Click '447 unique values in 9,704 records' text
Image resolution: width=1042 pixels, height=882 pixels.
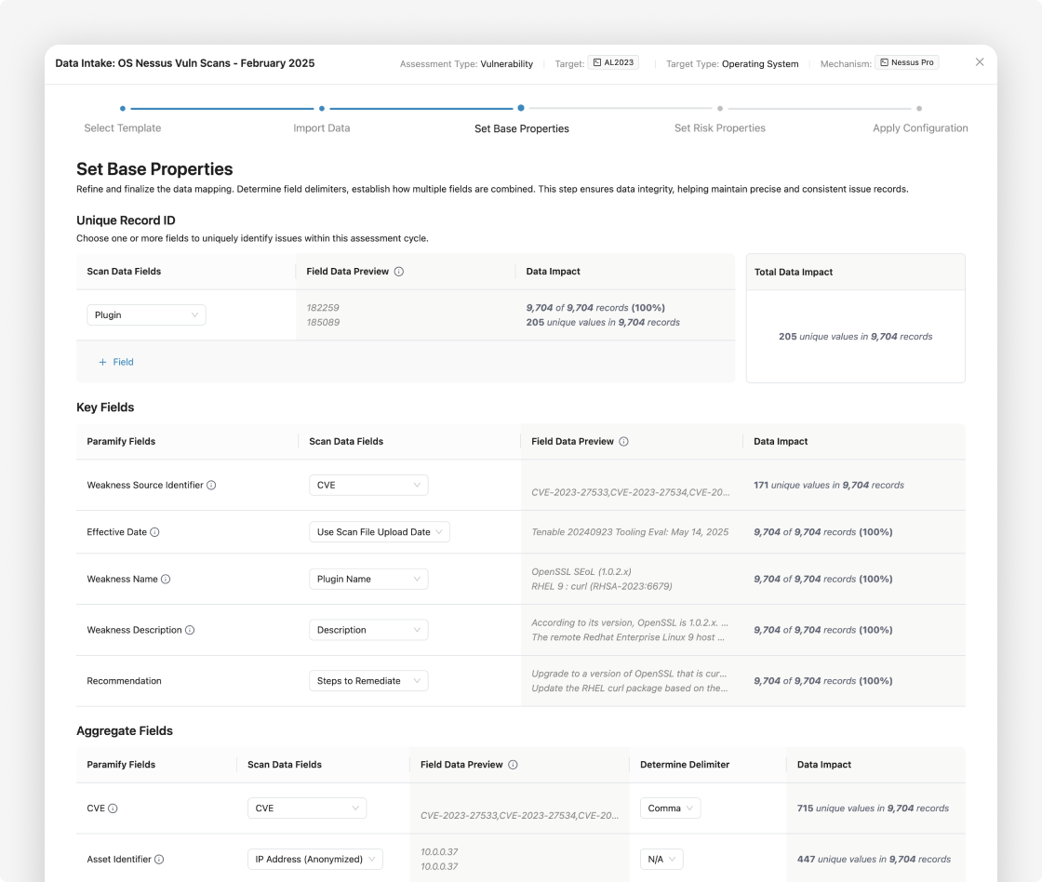[874, 860]
